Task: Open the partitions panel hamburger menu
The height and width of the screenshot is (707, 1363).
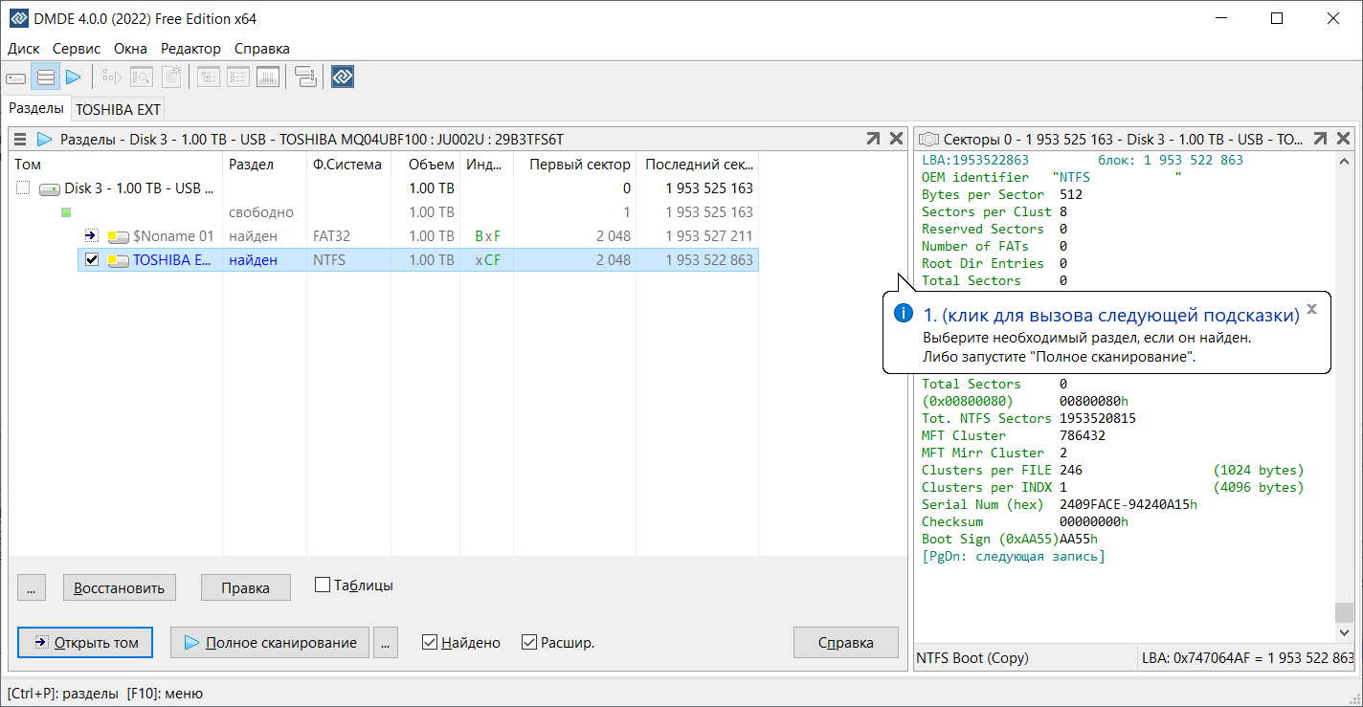Action: [x=20, y=139]
